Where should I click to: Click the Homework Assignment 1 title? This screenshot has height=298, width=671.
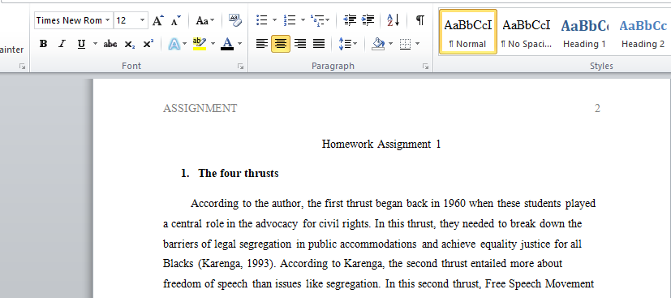point(381,145)
